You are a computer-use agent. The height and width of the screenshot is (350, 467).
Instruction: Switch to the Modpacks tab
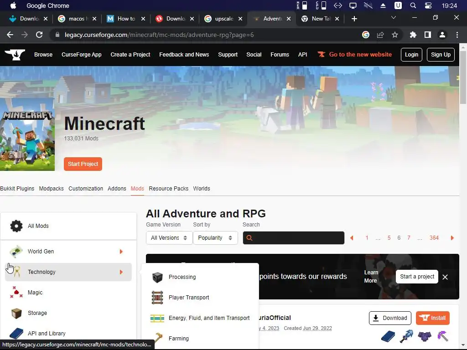coord(51,189)
